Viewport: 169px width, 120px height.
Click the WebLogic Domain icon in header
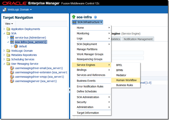pos(5,10)
